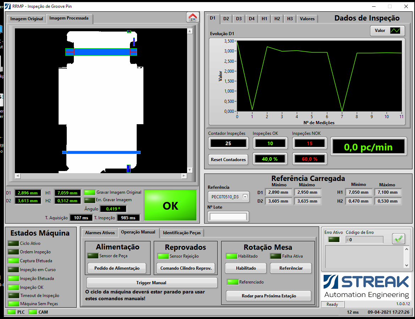Click the green plot legend line icon
Image resolution: width=415 pixels, height=319 pixels.
tap(395, 31)
